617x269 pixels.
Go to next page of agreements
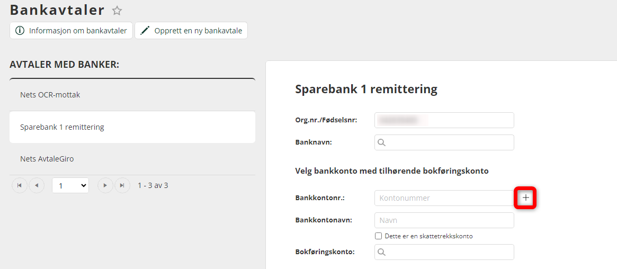coord(105,185)
